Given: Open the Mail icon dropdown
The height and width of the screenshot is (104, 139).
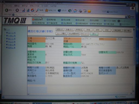Looking at the screenshot, I should (77, 11).
